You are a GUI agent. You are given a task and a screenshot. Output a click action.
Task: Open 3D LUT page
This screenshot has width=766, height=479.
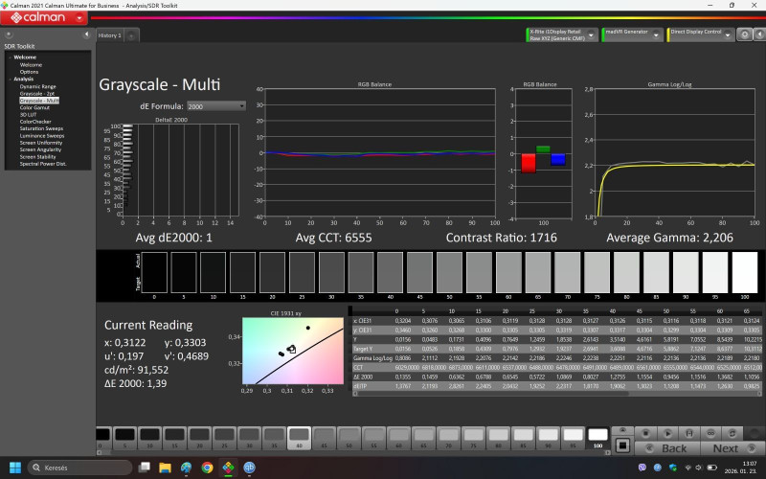coord(29,114)
